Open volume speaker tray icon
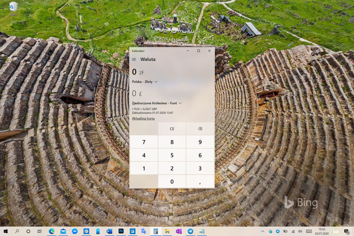This screenshot has width=354, height=236. [300, 231]
